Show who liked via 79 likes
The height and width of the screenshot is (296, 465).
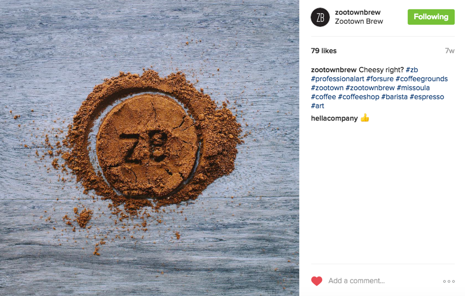[x=324, y=51]
